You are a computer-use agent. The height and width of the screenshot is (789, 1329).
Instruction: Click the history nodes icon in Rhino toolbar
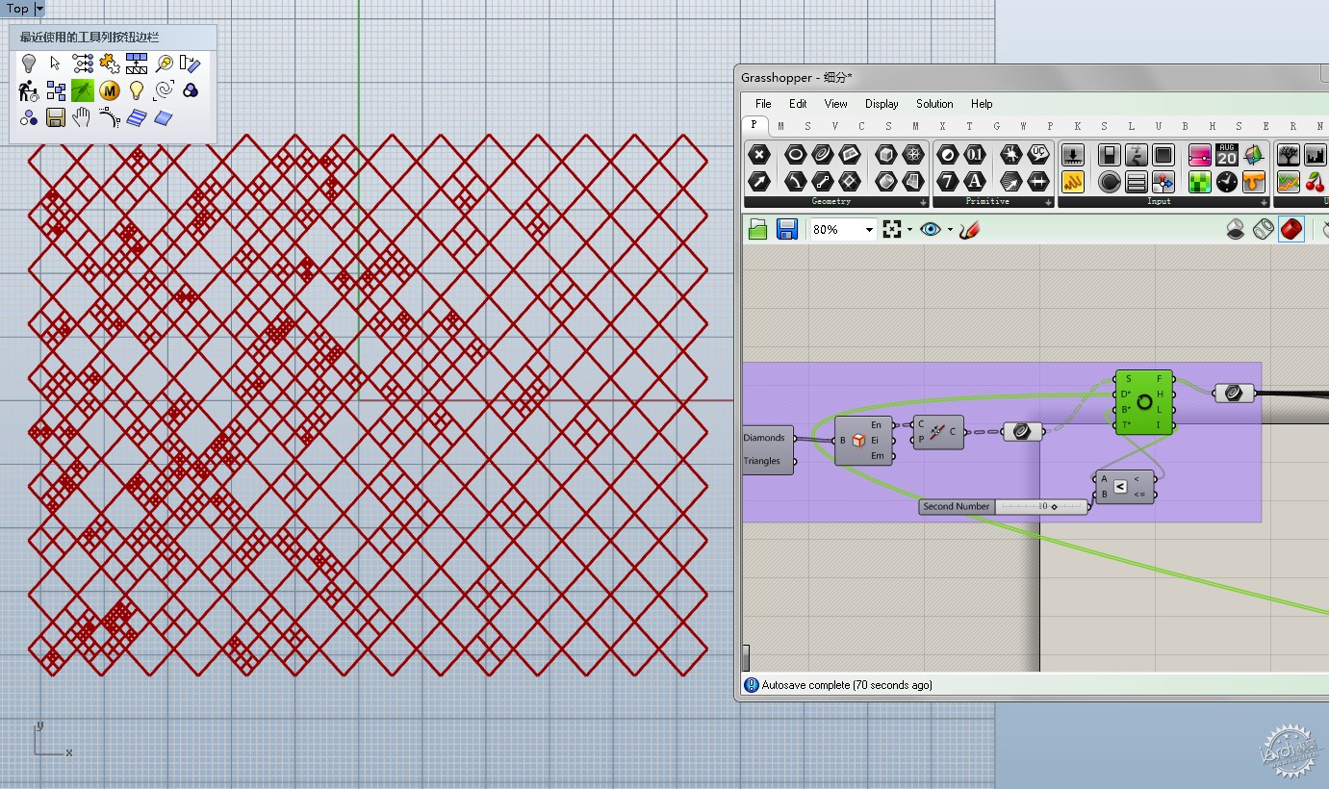[83, 64]
